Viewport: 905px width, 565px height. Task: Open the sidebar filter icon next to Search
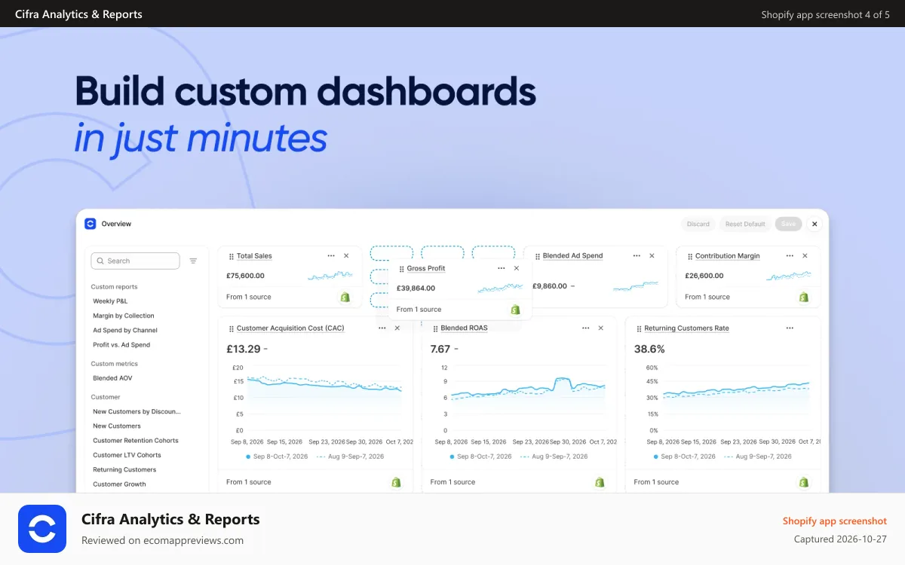(x=193, y=261)
